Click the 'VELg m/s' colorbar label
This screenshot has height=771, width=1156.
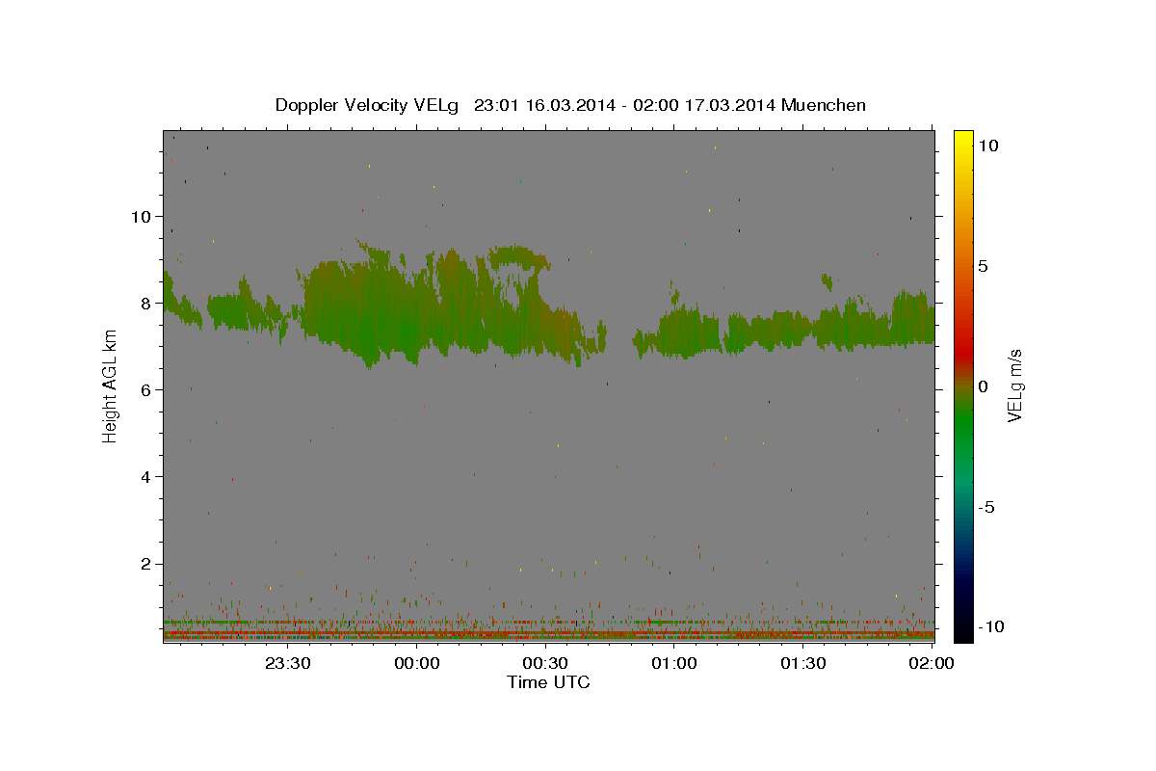pyautogui.click(x=1014, y=385)
